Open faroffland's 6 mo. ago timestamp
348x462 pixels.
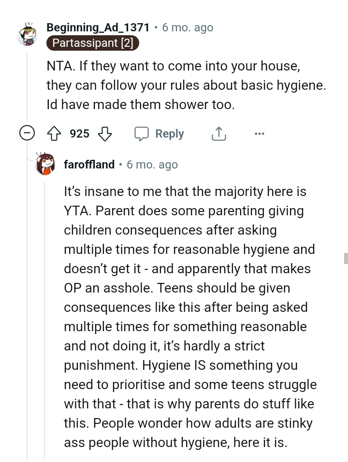[152, 165]
